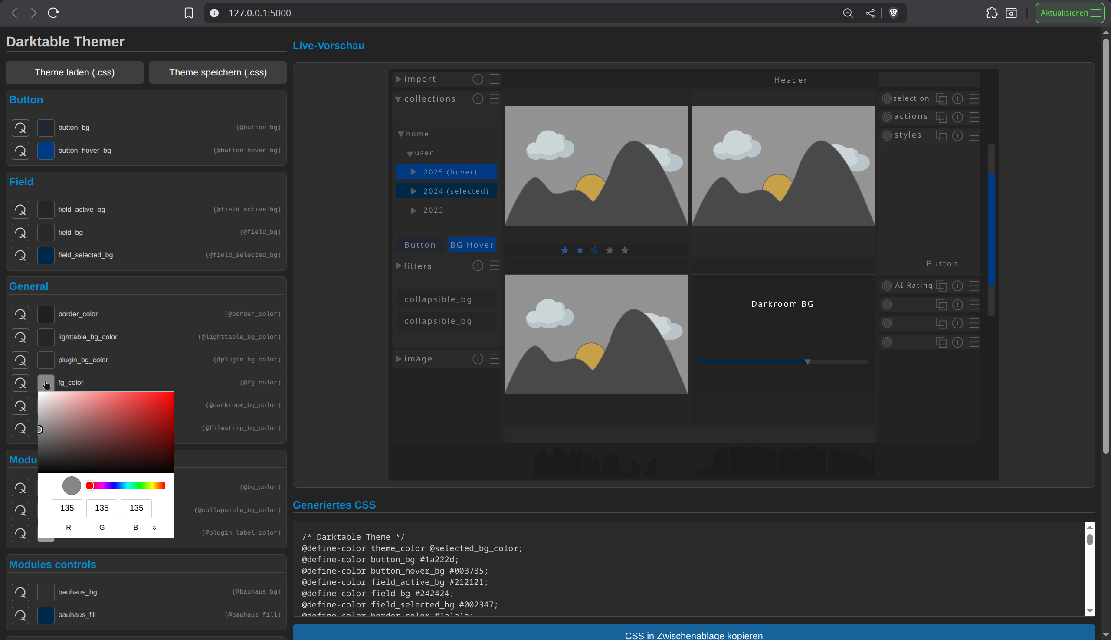Toggle the actions module power circle
The image size is (1111, 640).
[x=887, y=117]
